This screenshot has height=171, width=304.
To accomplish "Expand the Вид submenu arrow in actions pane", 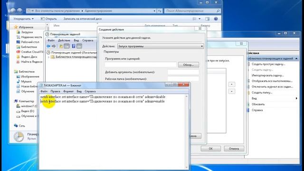I will tap(296, 98).
